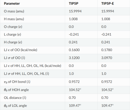Click the TIP5P-E OH bond value 0.9572
The image size is (130, 110).
pyautogui.click(x=107, y=82)
